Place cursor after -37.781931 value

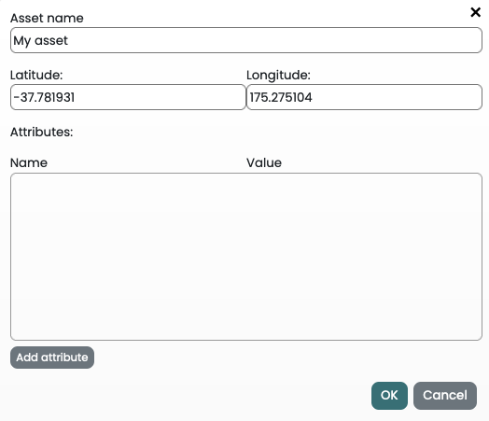click(76, 97)
